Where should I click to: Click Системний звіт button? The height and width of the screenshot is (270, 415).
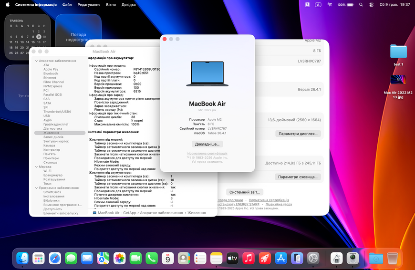coord(245,192)
